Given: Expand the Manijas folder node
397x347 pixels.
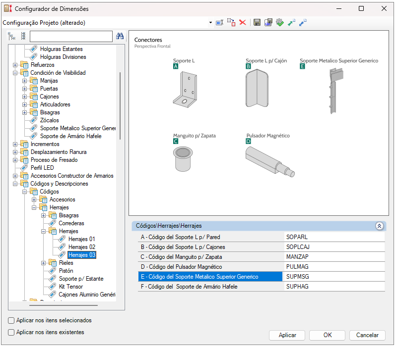Looking at the screenshot, I should click(24, 81).
